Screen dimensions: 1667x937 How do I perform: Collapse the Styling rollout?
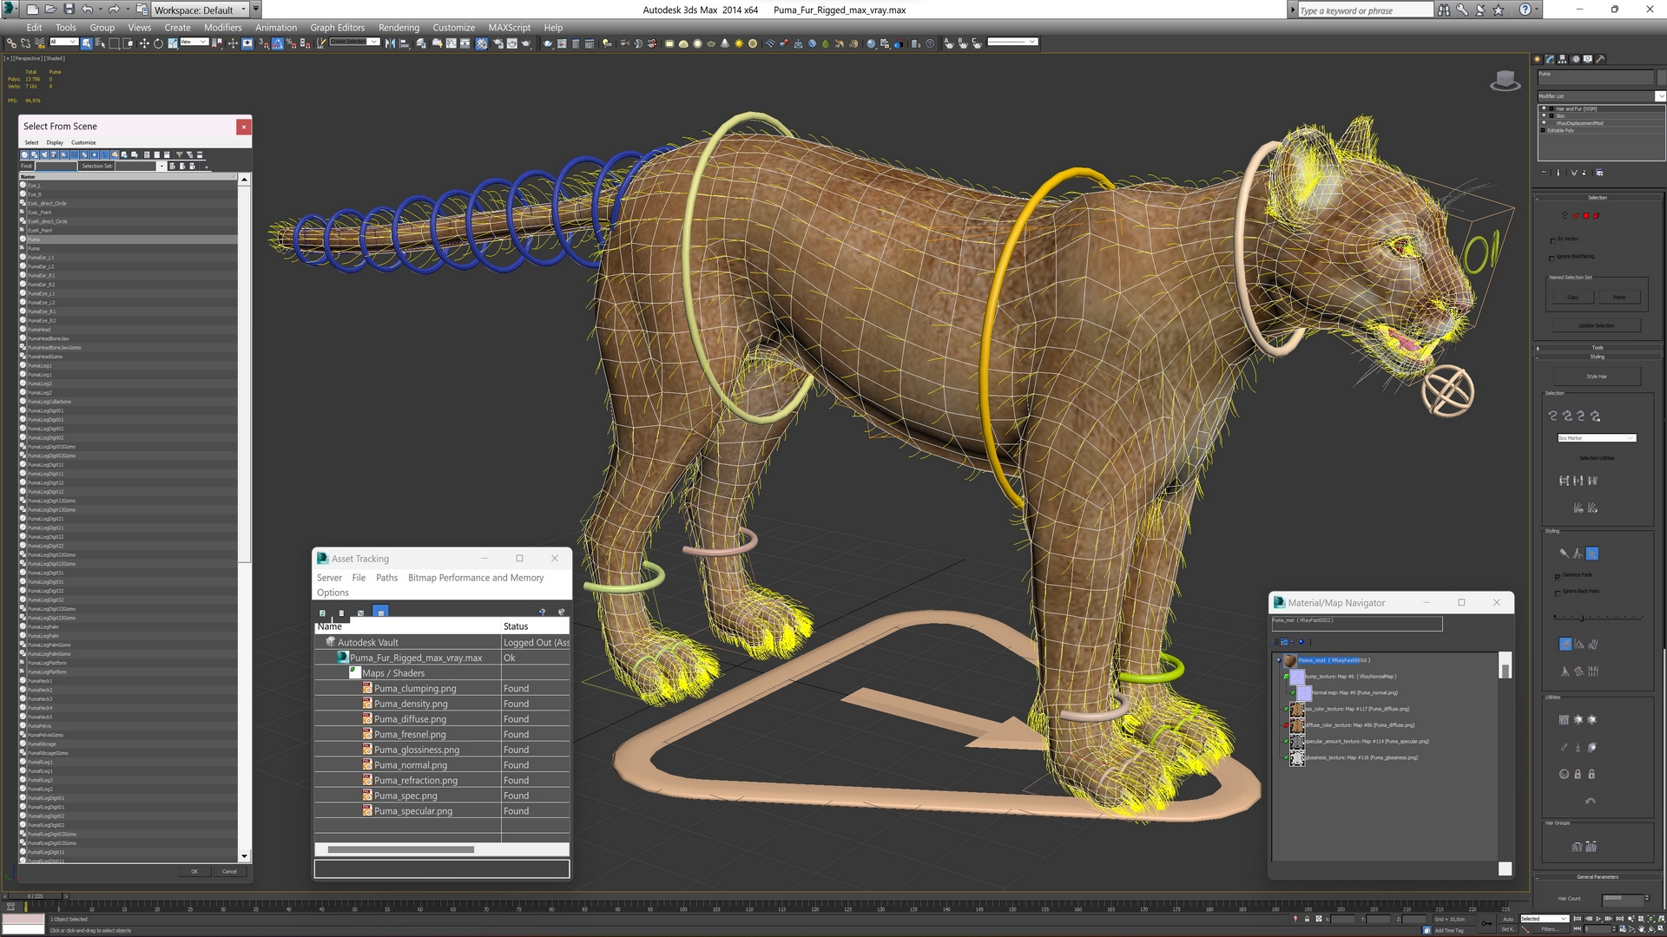(x=1598, y=357)
